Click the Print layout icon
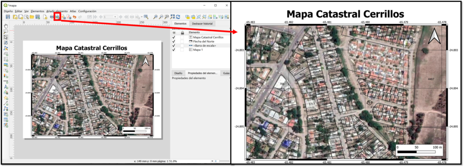Viewport: 464px width, 167px height. click(52, 17)
